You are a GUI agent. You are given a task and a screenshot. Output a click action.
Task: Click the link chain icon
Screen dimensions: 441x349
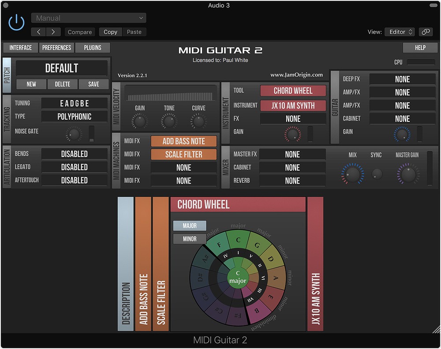426,32
